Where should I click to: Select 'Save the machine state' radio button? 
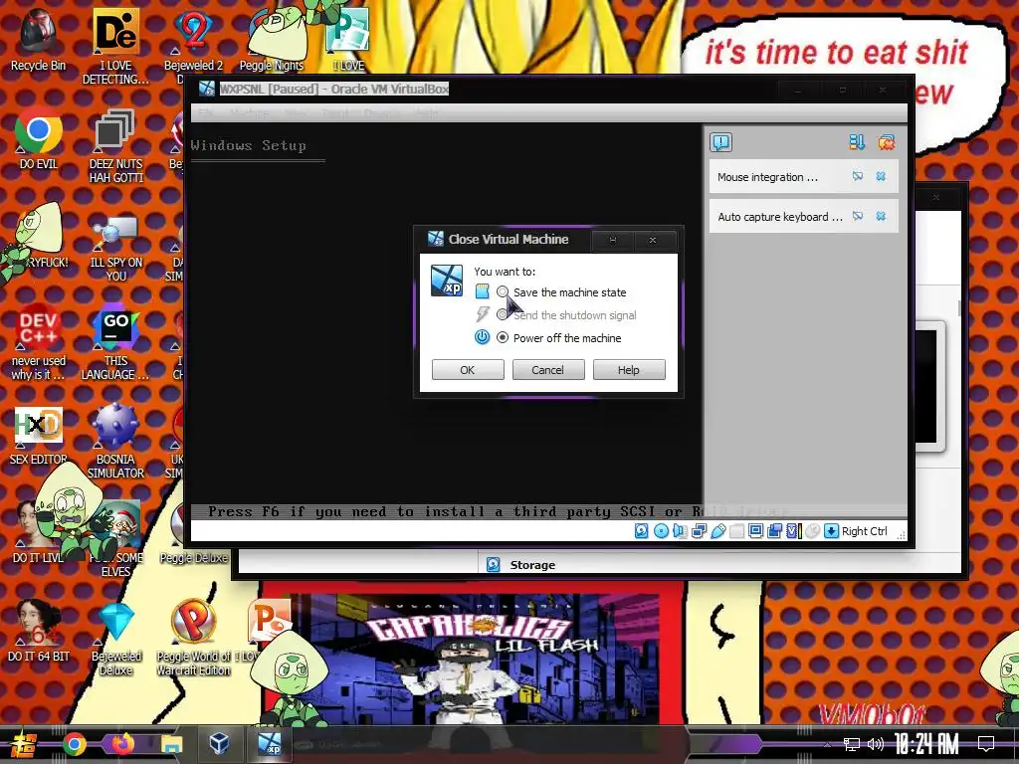point(503,292)
